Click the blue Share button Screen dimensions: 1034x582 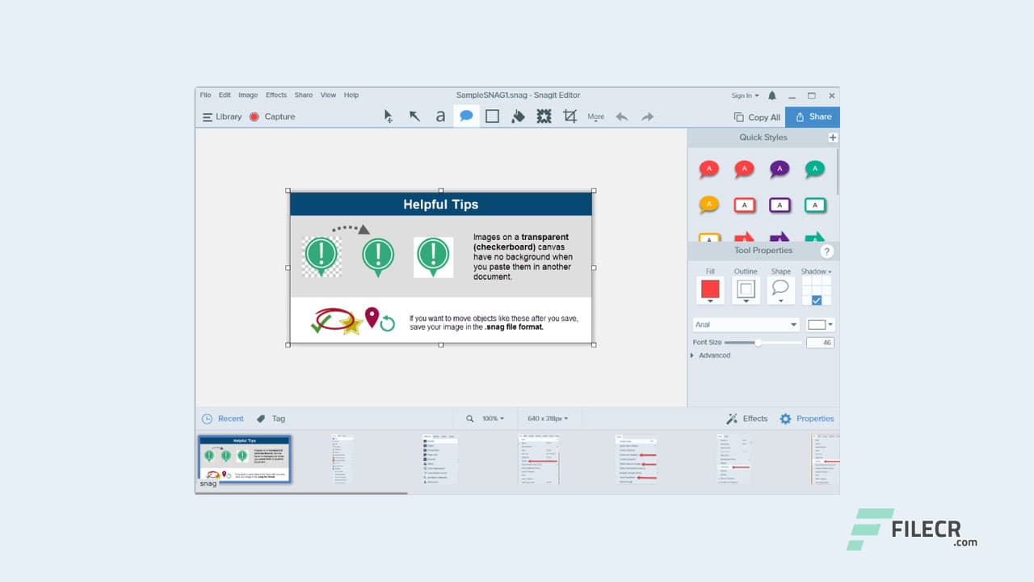click(813, 116)
